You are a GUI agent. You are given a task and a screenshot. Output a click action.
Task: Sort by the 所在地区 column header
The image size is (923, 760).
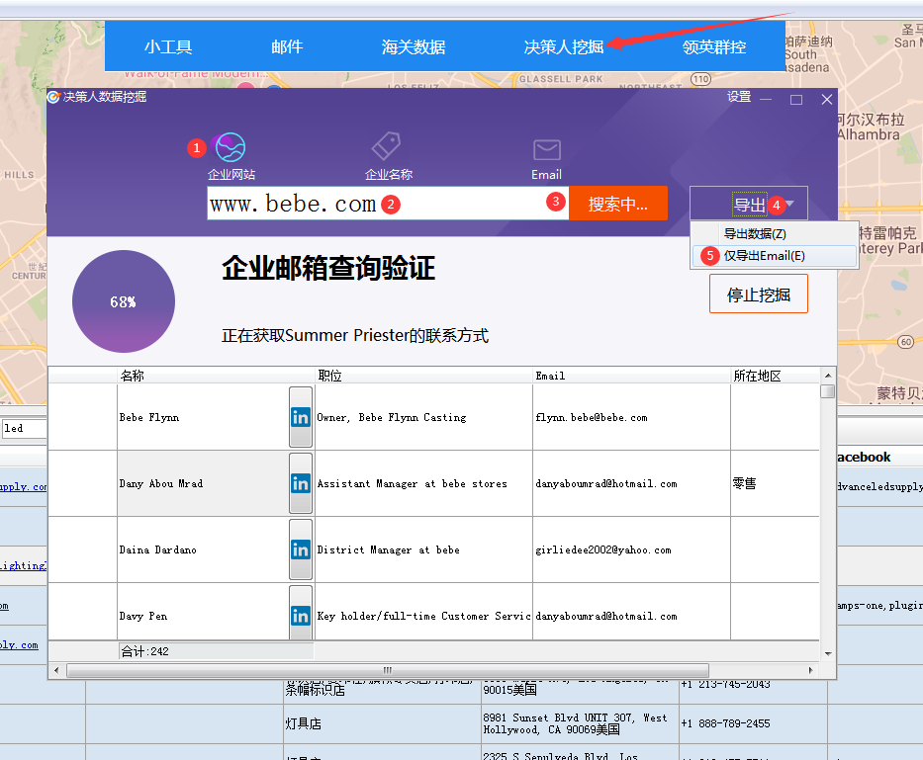775,376
